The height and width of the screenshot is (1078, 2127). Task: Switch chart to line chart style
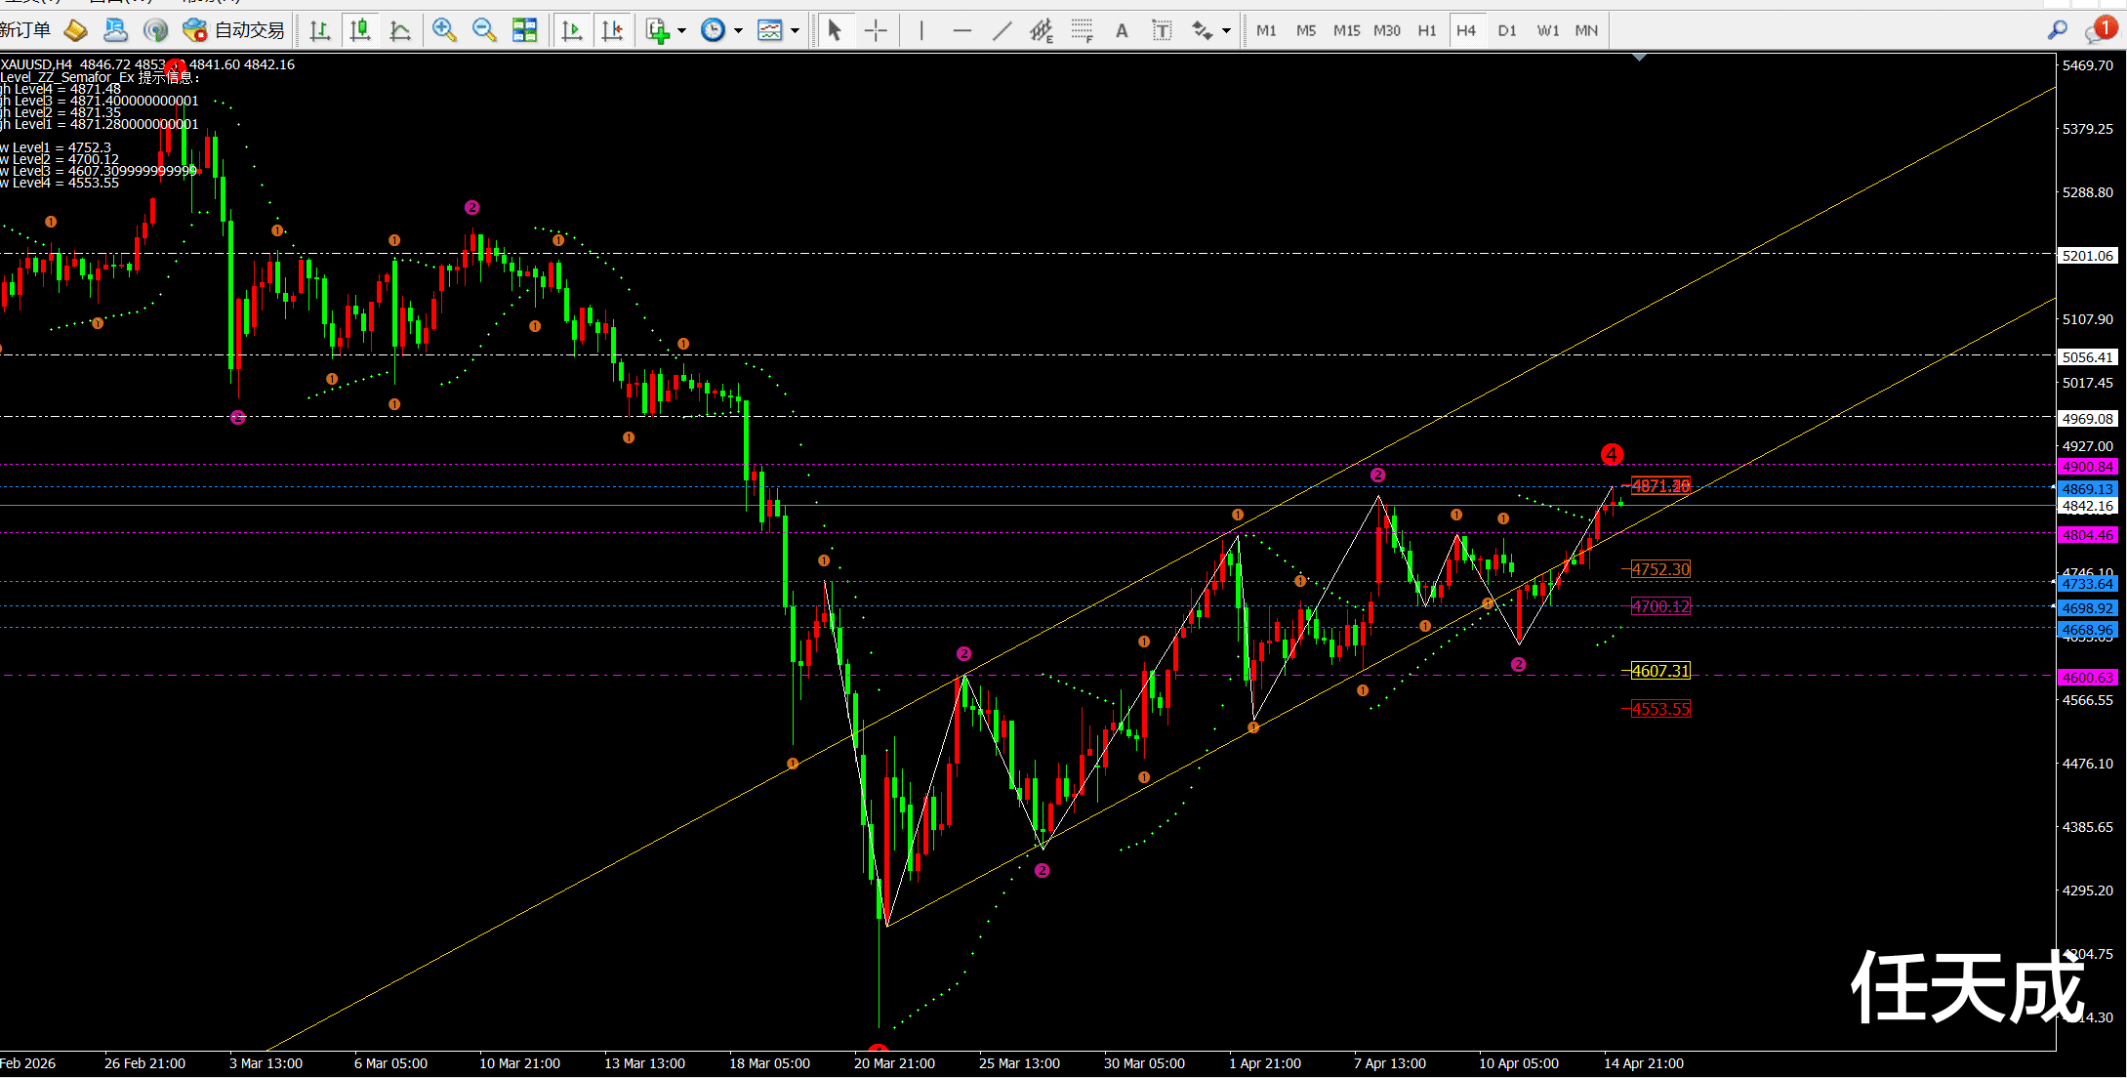point(400,30)
